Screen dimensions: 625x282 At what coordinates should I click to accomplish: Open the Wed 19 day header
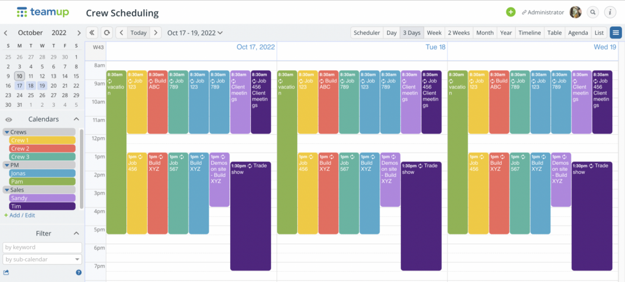point(605,47)
